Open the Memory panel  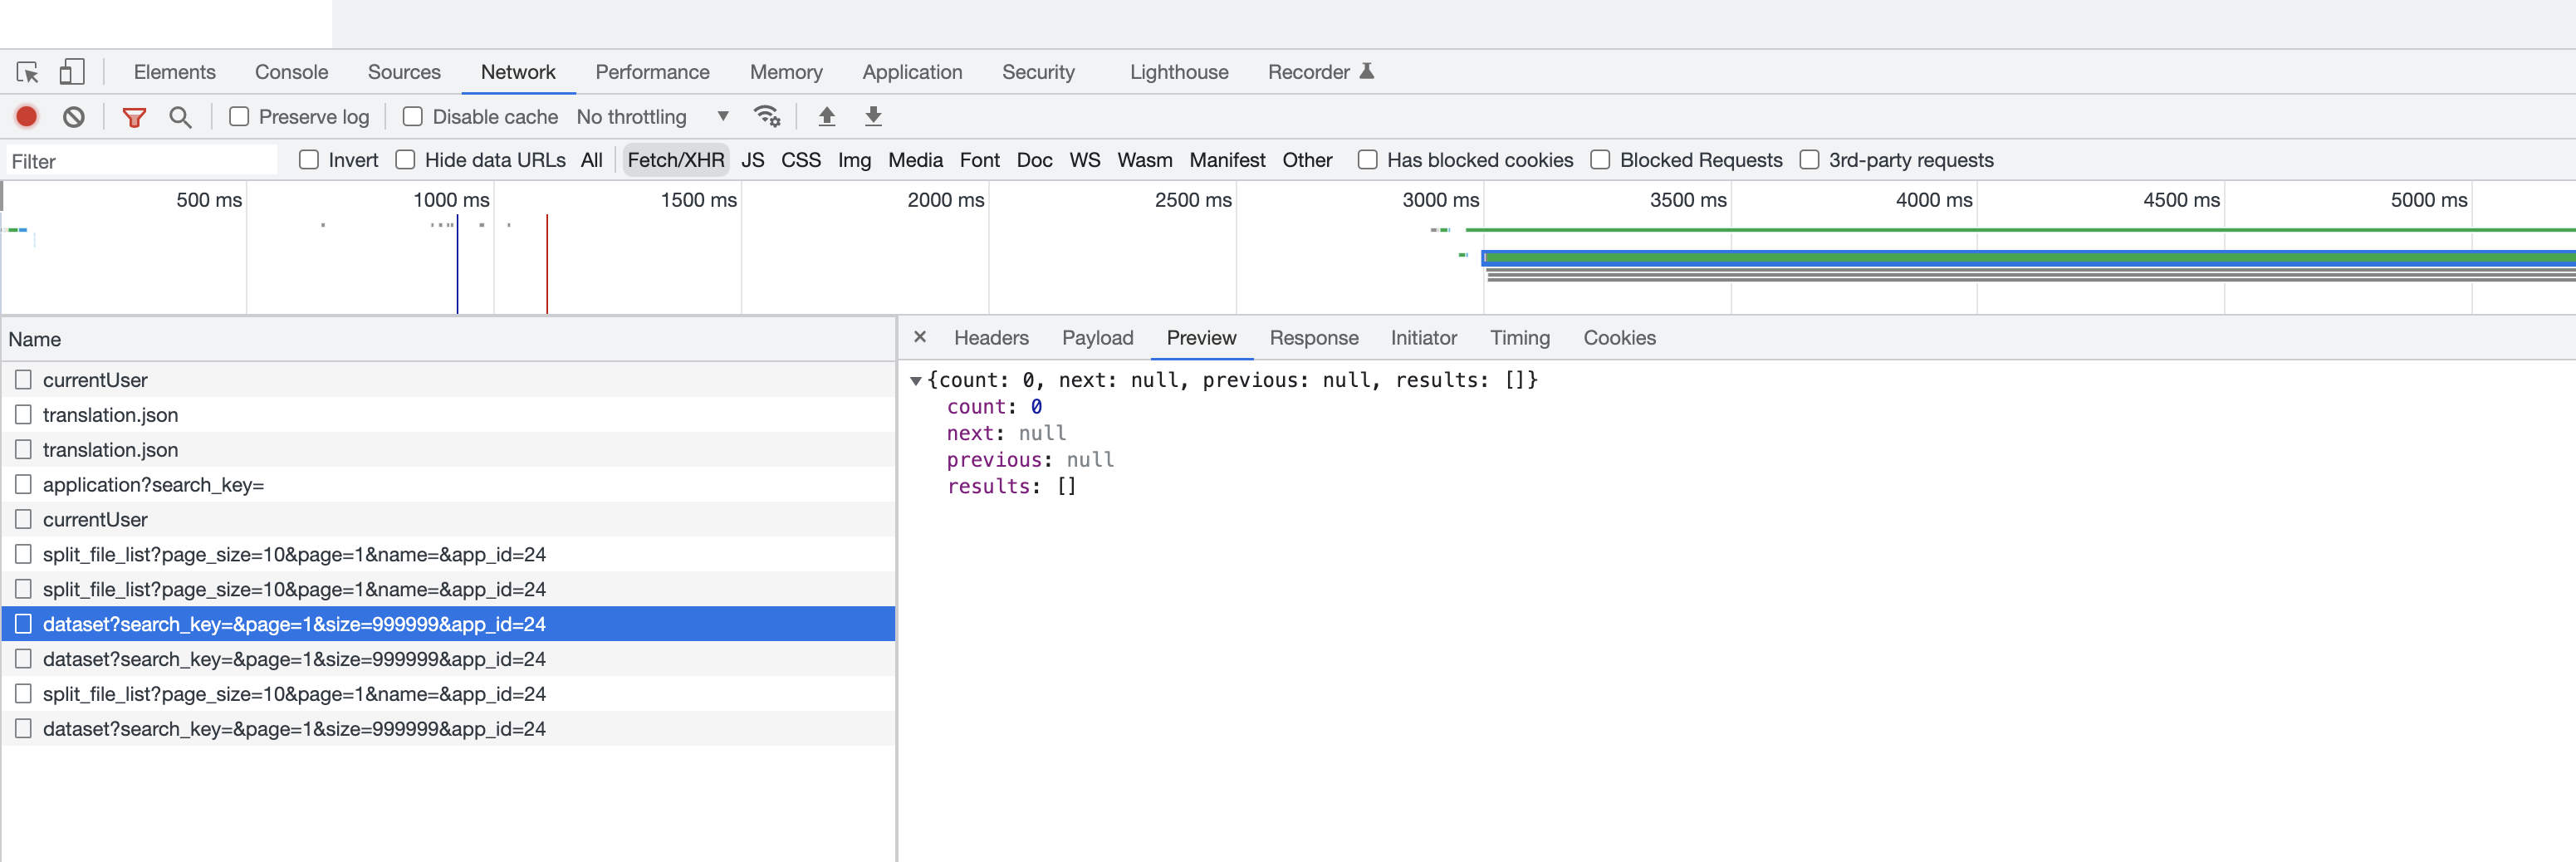pos(786,72)
